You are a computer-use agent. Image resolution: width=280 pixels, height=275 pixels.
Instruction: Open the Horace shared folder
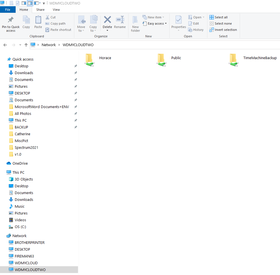(x=98, y=60)
